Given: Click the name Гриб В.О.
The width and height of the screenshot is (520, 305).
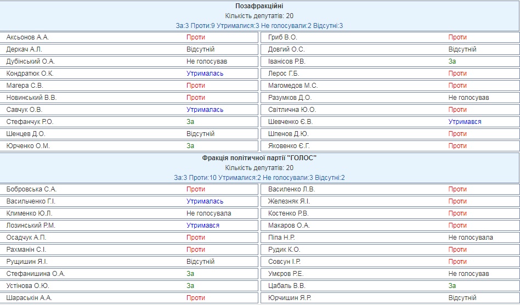Looking at the screenshot, I should (x=283, y=37).
